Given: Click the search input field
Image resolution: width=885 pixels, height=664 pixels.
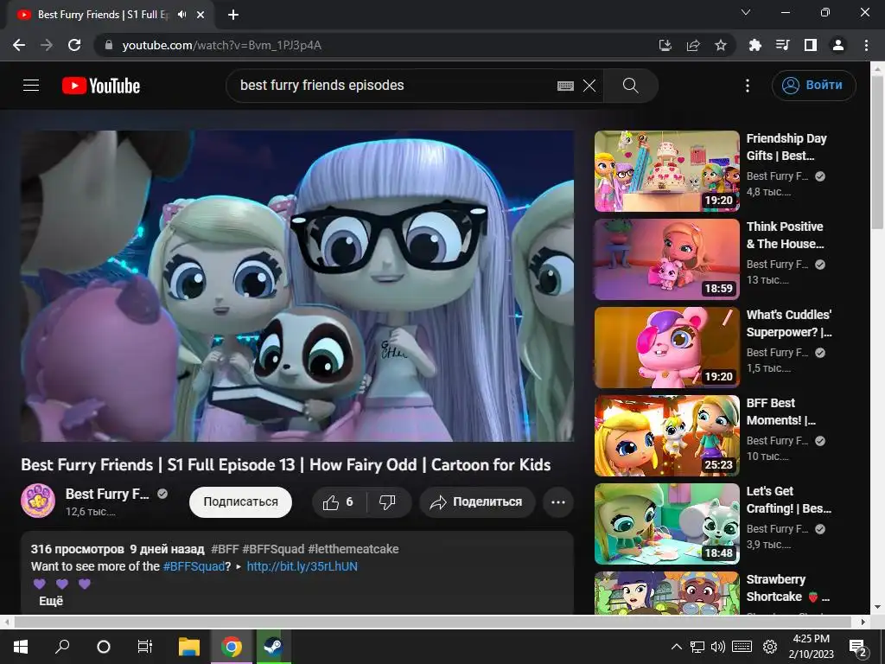Looking at the screenshot, I should click(395, 86).
